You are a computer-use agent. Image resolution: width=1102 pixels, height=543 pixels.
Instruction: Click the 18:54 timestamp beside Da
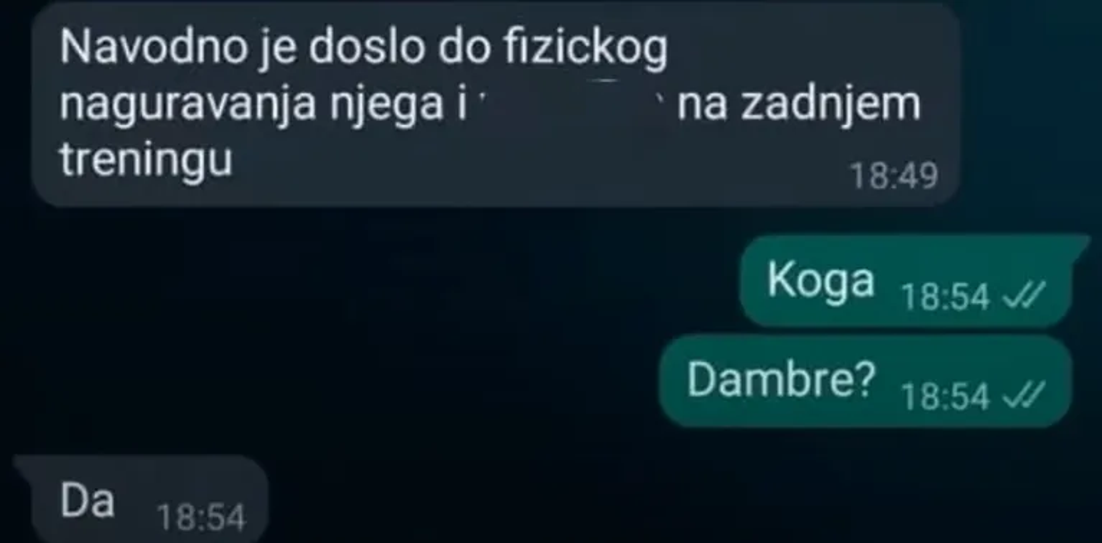[201, 517]
